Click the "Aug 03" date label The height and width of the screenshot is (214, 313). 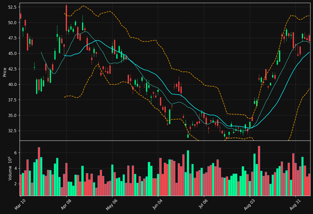point(249,204)
